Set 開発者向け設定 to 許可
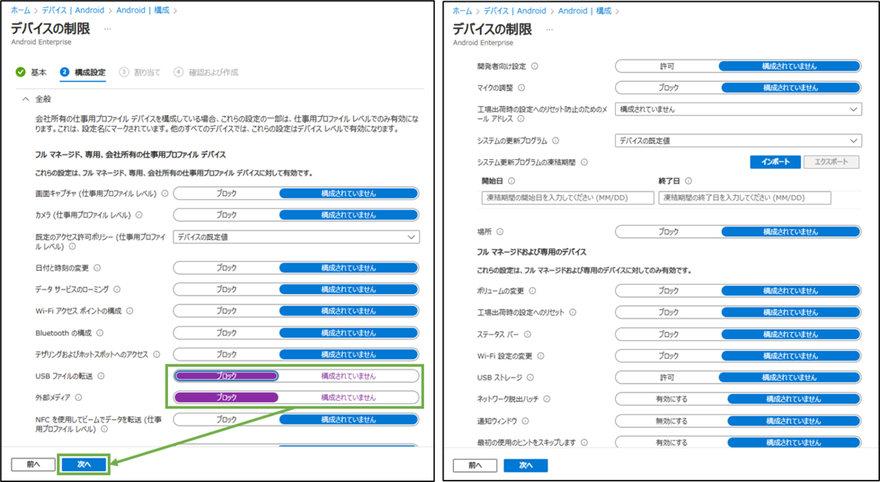Viewport: 880px width, 482px height. coord(667,66)
